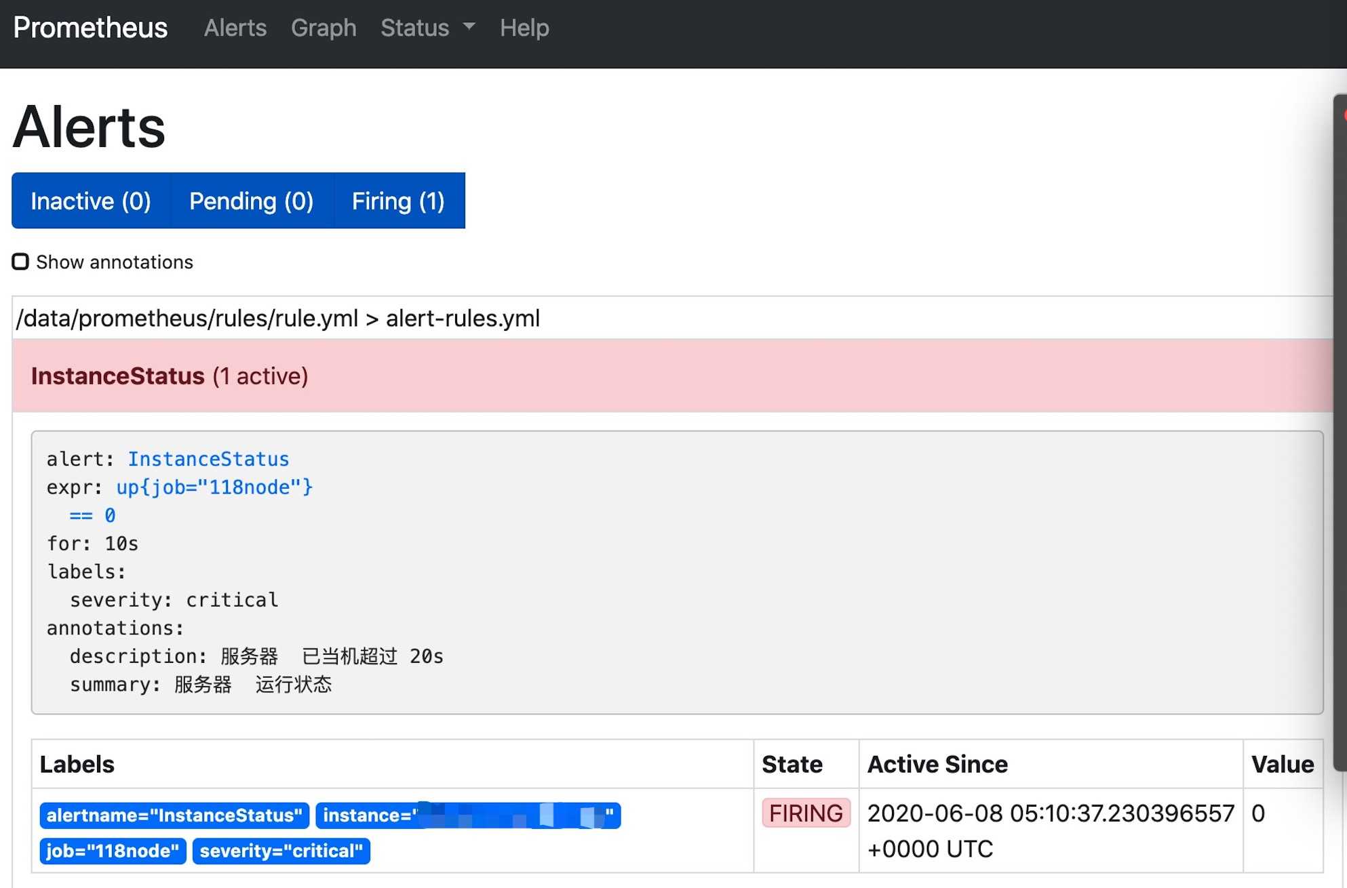The image size is (1347, 888).
Task: Toggle the Inactive (0) filter button
Action: pyautogui.click(x=91, y=201)
